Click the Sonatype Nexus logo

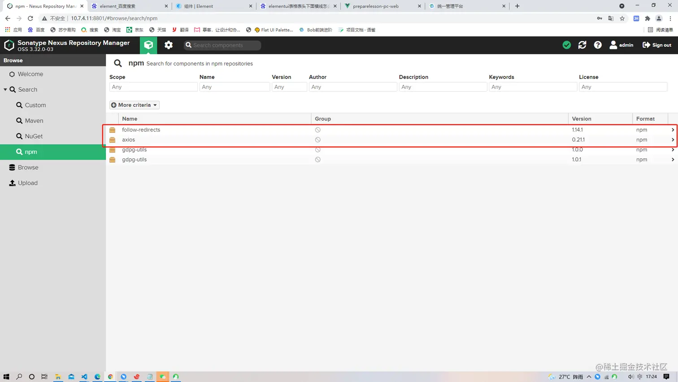[x=9, y=45]
